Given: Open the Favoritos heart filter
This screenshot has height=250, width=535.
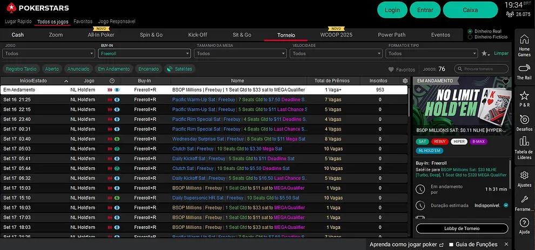Looking at the screenshot, I should pyautogui.click(x=402, y=69).
